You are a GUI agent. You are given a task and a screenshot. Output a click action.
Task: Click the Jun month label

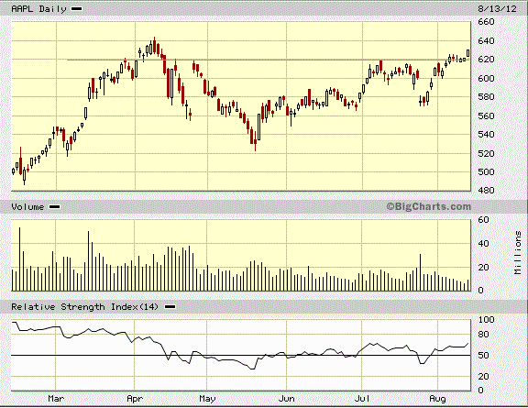(x=287, y=399)
